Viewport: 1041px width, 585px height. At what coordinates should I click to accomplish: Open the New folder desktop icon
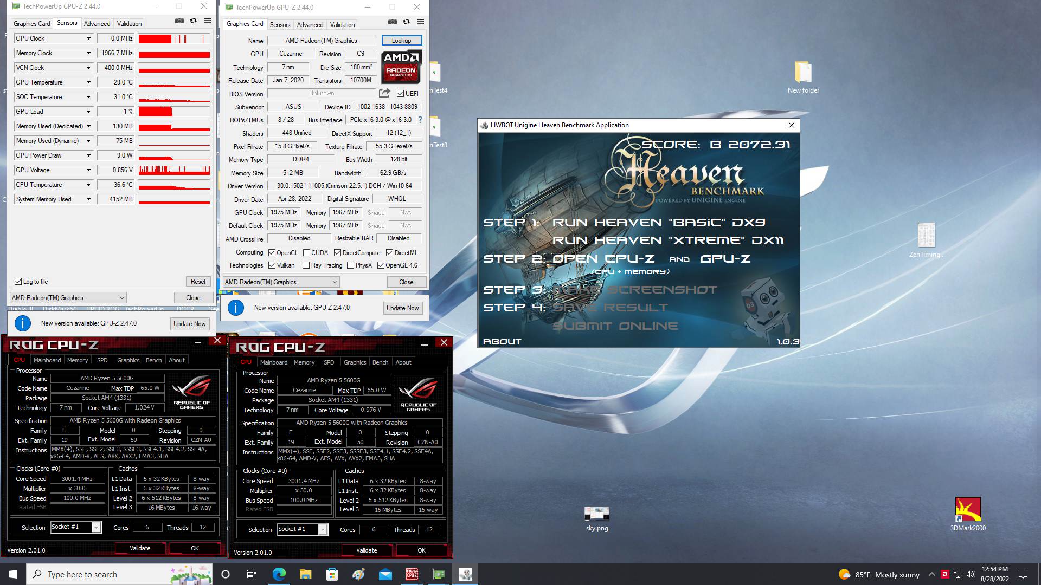pyautogui.click(x=804, y=77)
